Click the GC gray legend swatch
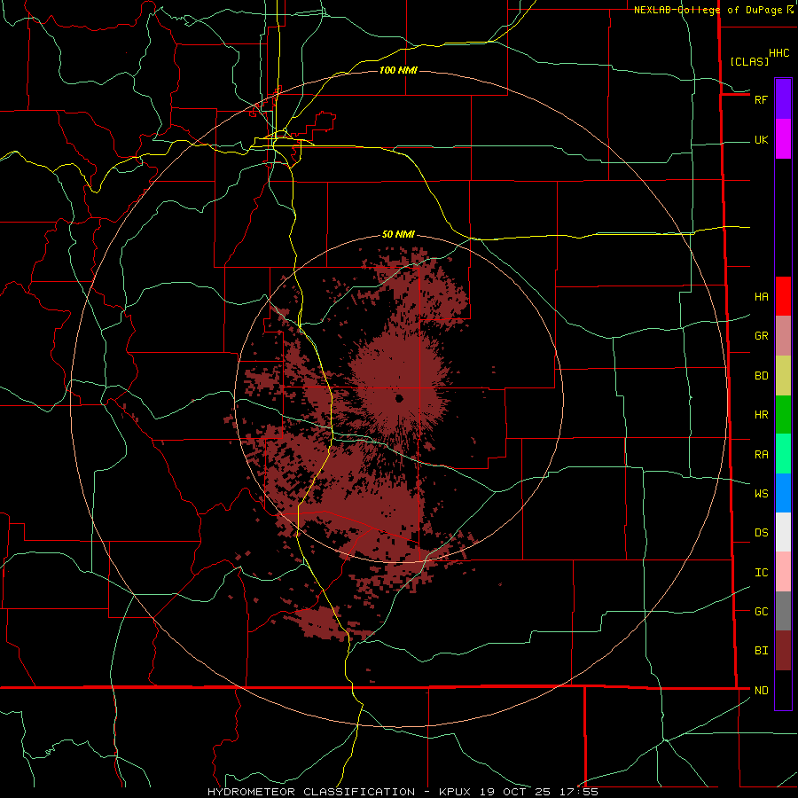This screenshot has width=798, height=798. (783, 611)
